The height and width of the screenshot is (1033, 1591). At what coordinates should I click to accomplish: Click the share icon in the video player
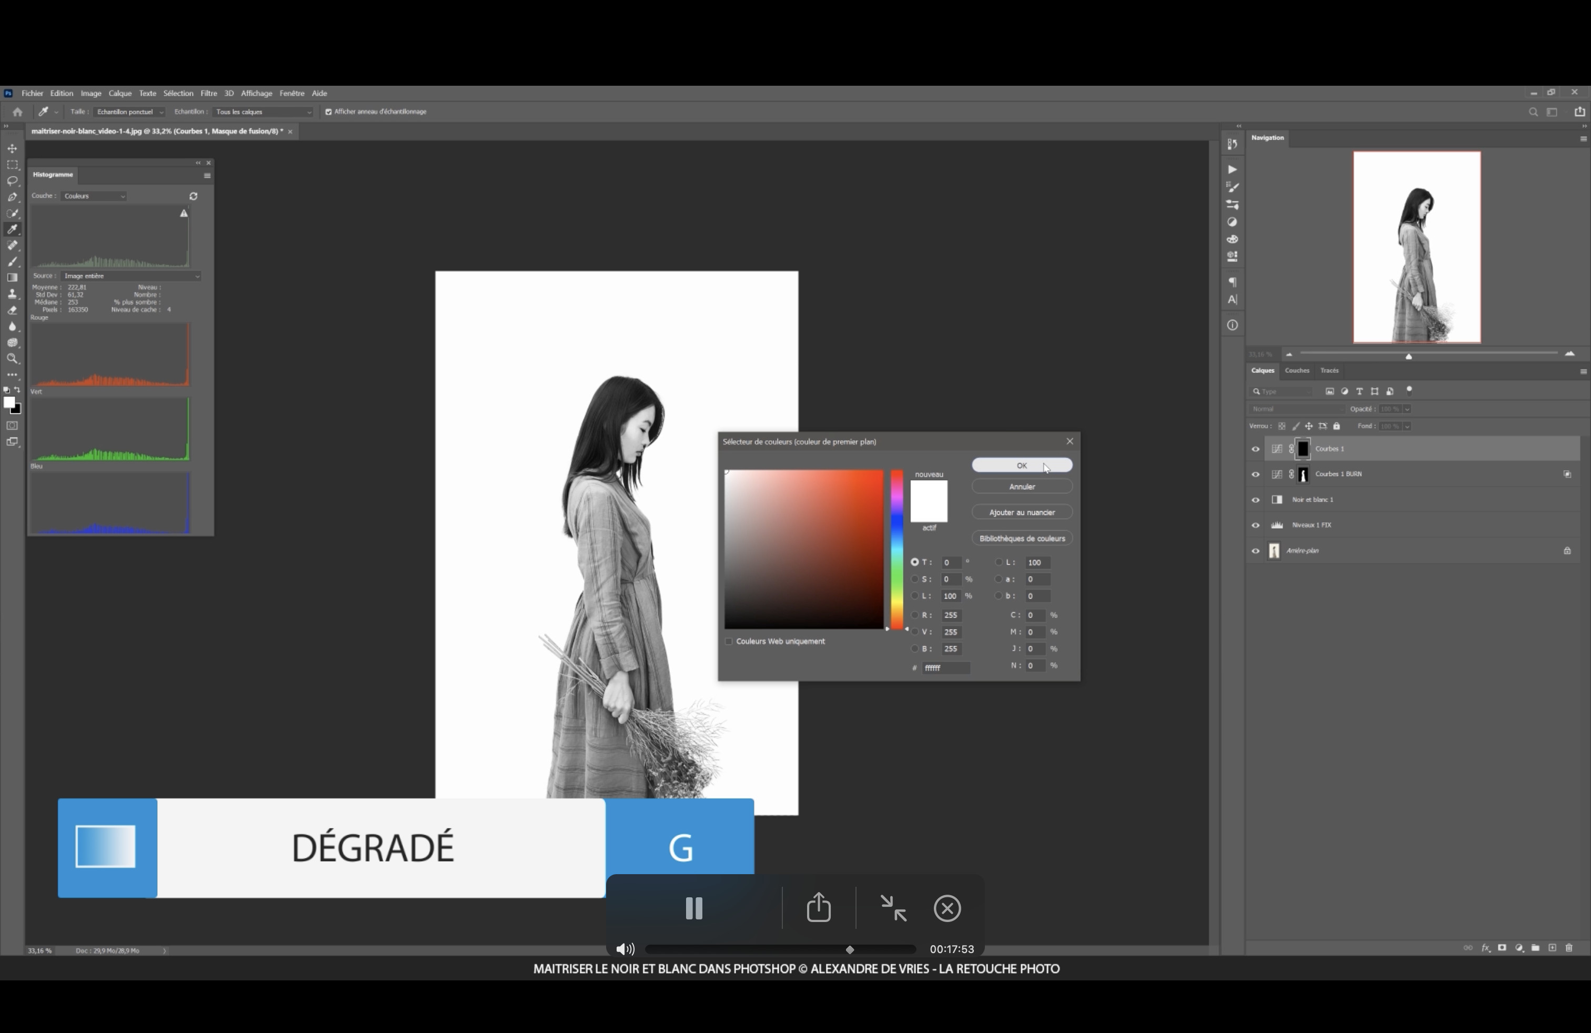pos(818,908)
